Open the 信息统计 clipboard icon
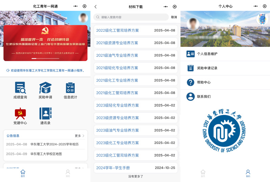 coord(70,88)
